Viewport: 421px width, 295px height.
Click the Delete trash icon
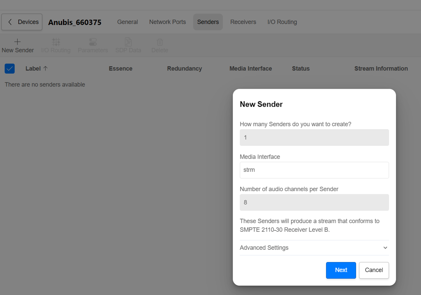[x=160, y=42]
